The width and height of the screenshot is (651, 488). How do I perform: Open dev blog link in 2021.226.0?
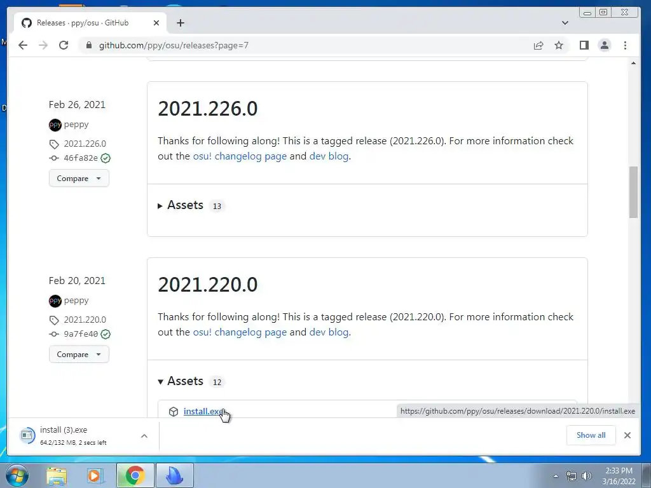pyautogui.click(x=329, y=156)
